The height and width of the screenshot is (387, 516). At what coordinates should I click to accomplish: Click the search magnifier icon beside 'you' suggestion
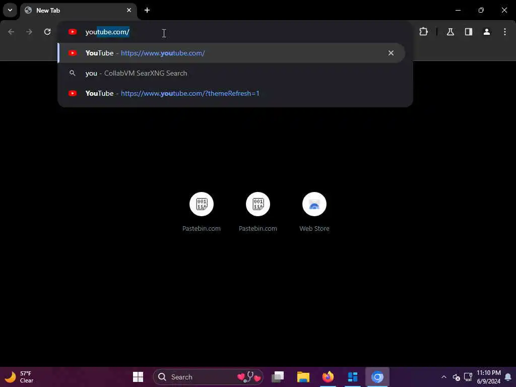point(73,73)
